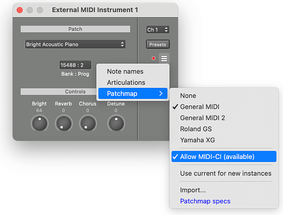Click the Bright knob
This screenshot has width=283, height=215.
(39, 123)
